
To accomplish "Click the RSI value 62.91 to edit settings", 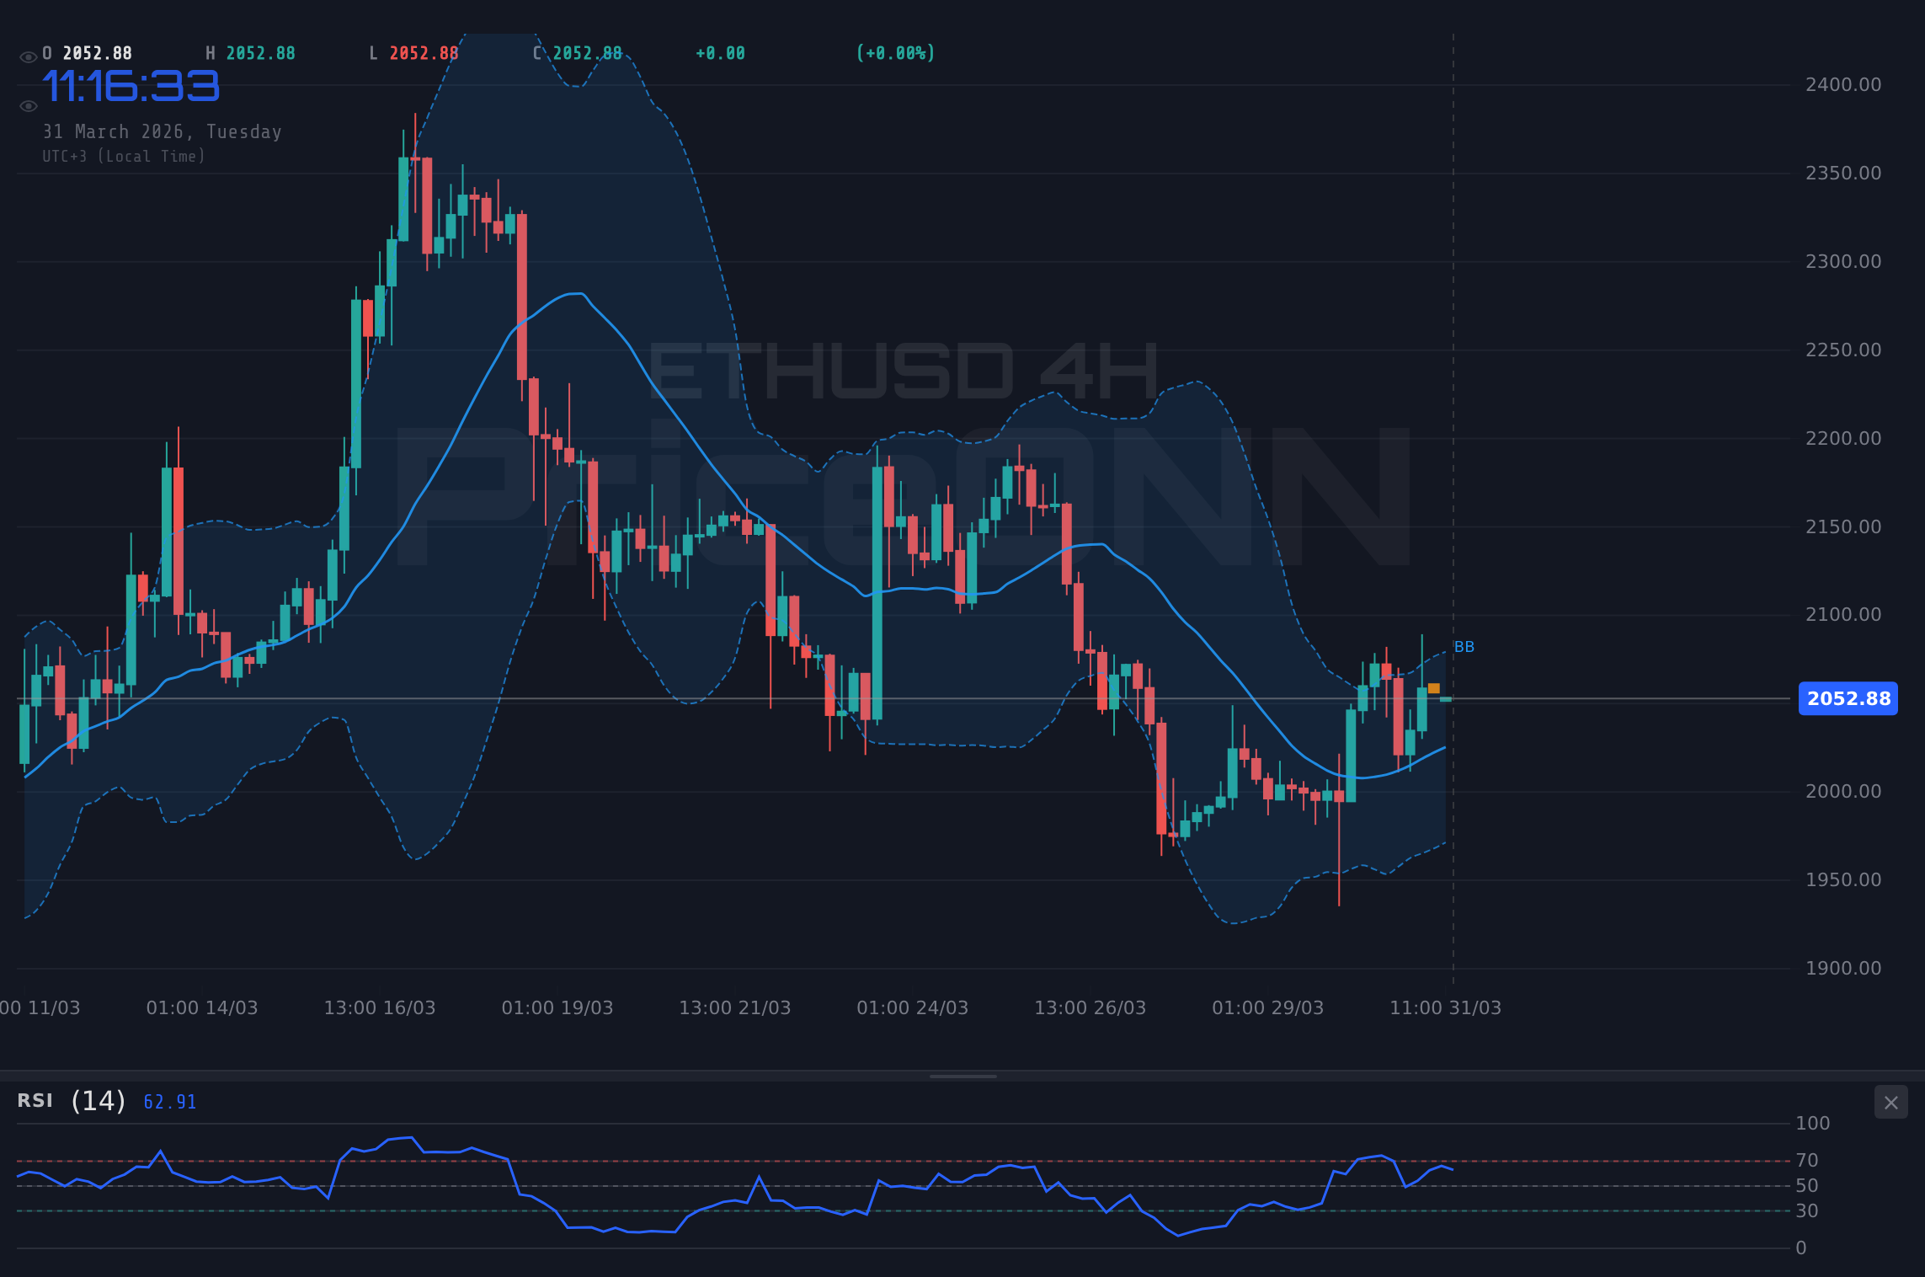I will tap(169, 1101).
